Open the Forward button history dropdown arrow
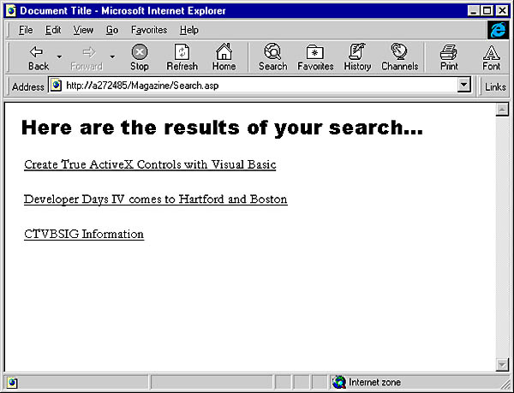 [x=112, y=57]
